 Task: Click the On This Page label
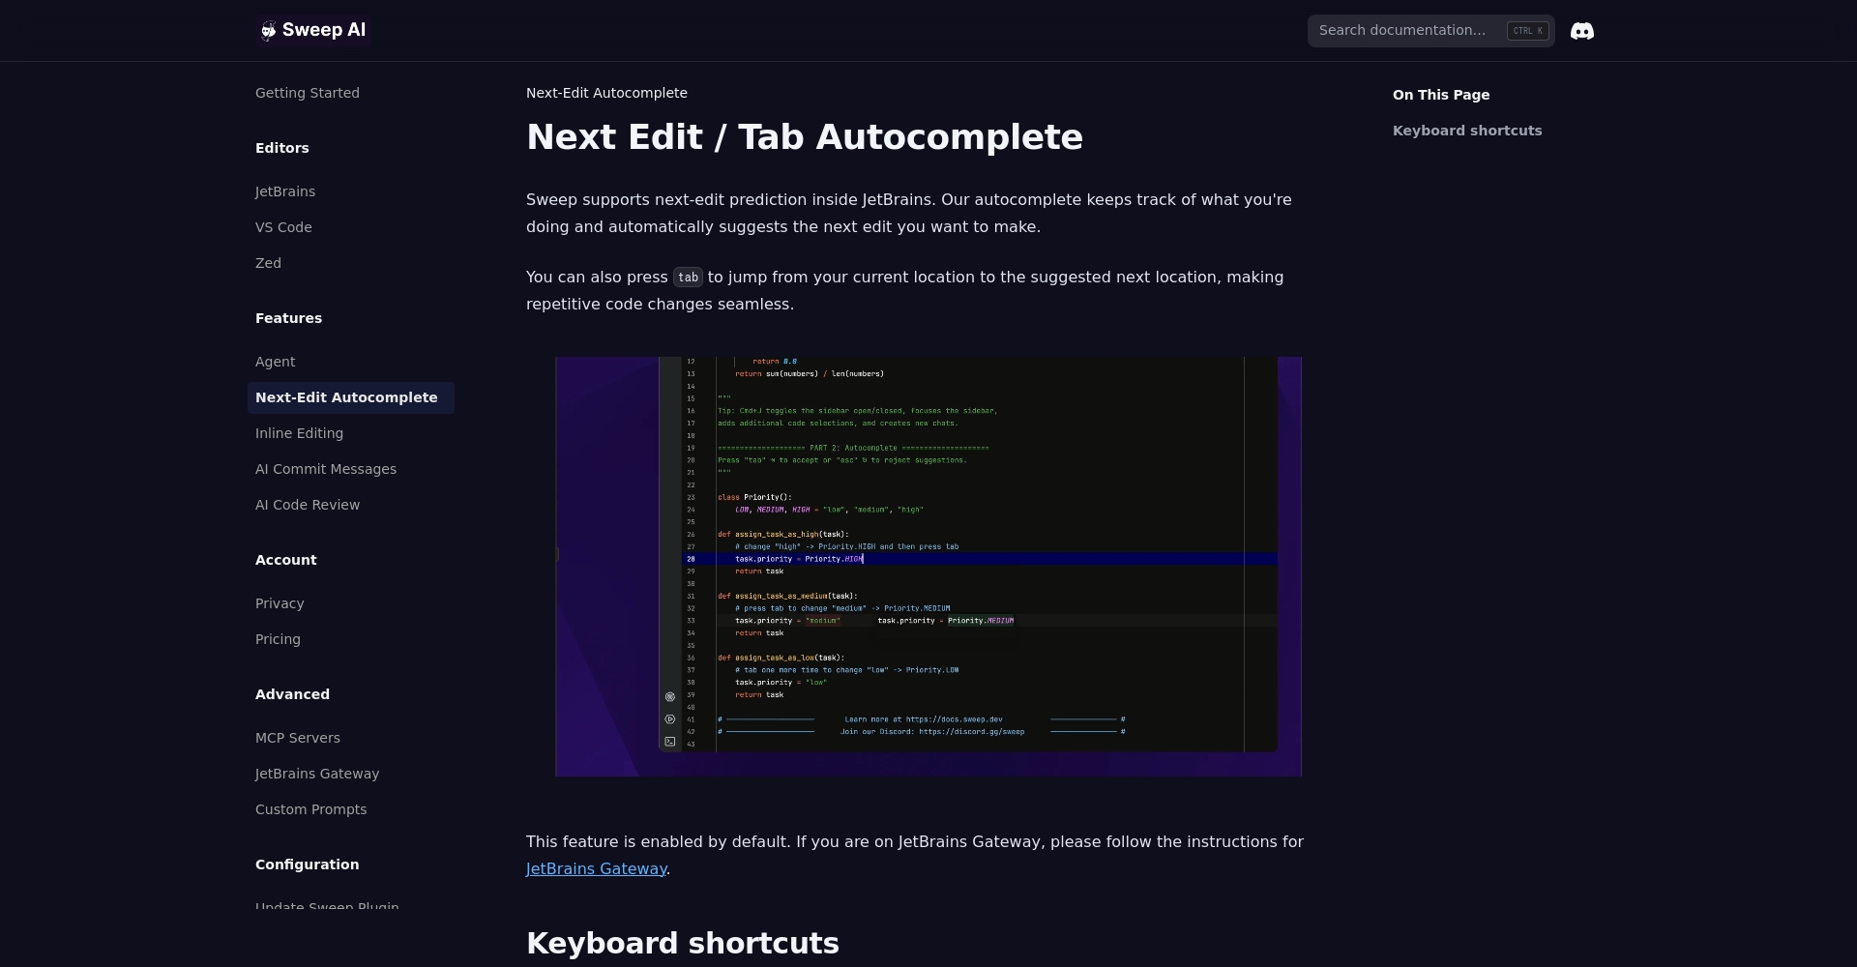click(1441, 95)
